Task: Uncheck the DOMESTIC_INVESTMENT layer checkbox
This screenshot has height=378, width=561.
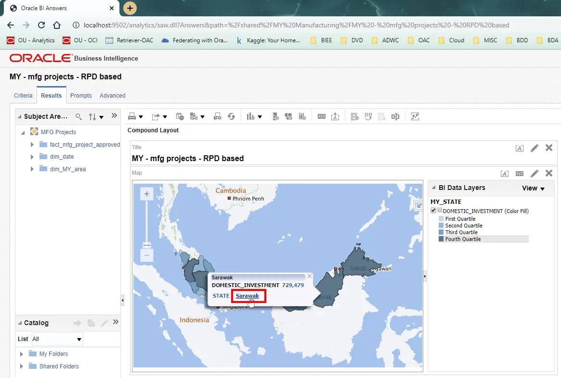Action: [x=433, y=211]
